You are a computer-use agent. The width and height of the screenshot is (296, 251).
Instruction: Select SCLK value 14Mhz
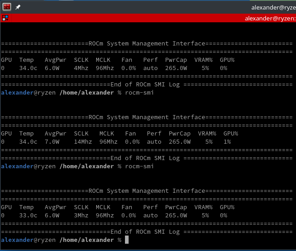point(83,141)
